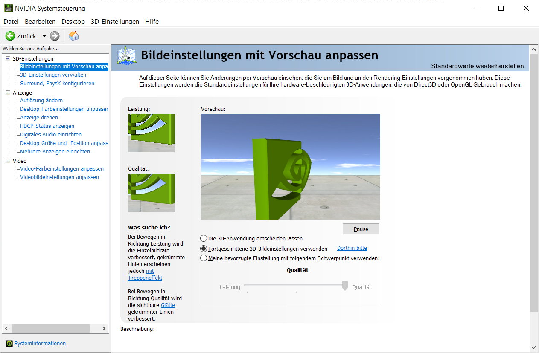Select Bildeinstellungen mit Vorschau anpassen in the tree
Screen dimensions: 539x353
tap(64, 67)
